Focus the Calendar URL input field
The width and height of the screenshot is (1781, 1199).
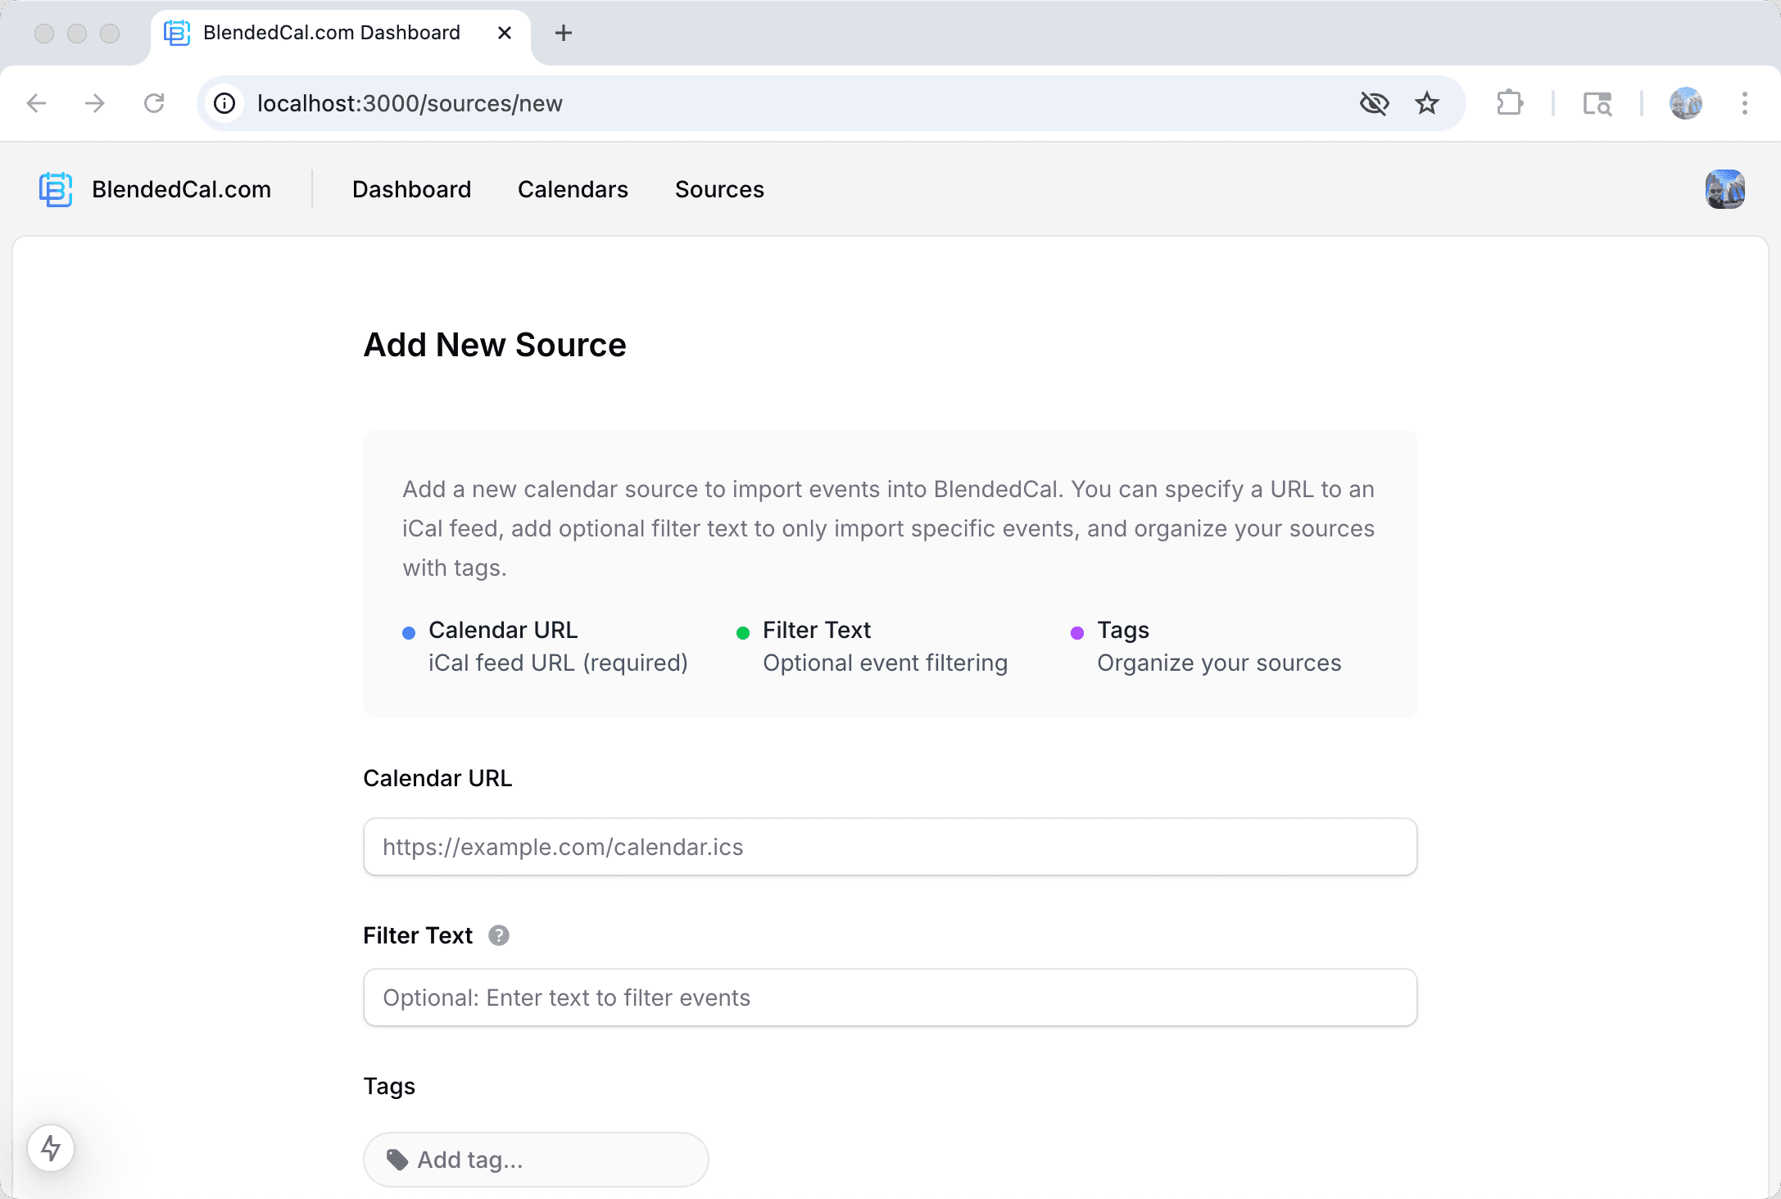pyautogui.click(x=890, y=847)
